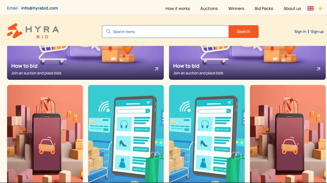
Task: Click the magnifier icon in search box
Action: click(108, 32)
